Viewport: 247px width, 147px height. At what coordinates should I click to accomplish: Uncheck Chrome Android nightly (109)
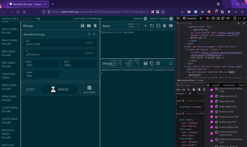[212, 90]
